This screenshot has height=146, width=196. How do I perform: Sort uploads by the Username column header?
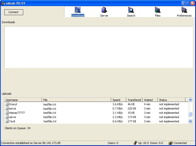click(23, 100)
